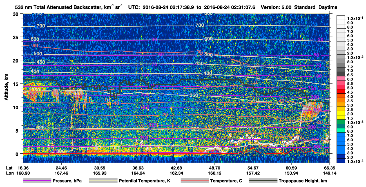Click latitude value '18.36'
The height and width of the screenshot is (187, 366).
[x=23, y=168]
